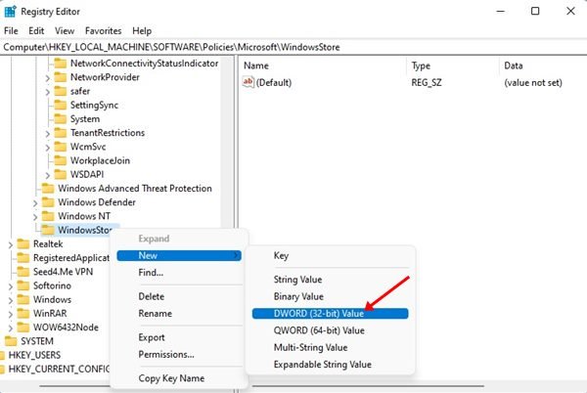The height and width of the screenshot is (393, 587).
Task: Click the Registry Editor app icon in title bar
Action: point(10,12)
